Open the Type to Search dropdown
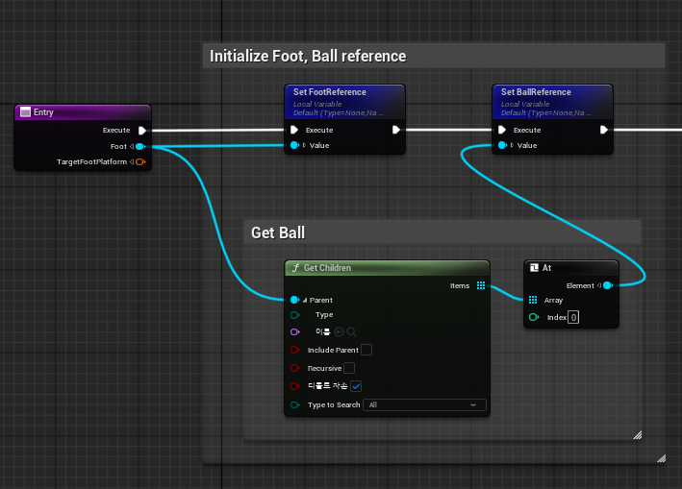This screenshot has width=682, height=489. pyautogui.click(x=424, y=405)
